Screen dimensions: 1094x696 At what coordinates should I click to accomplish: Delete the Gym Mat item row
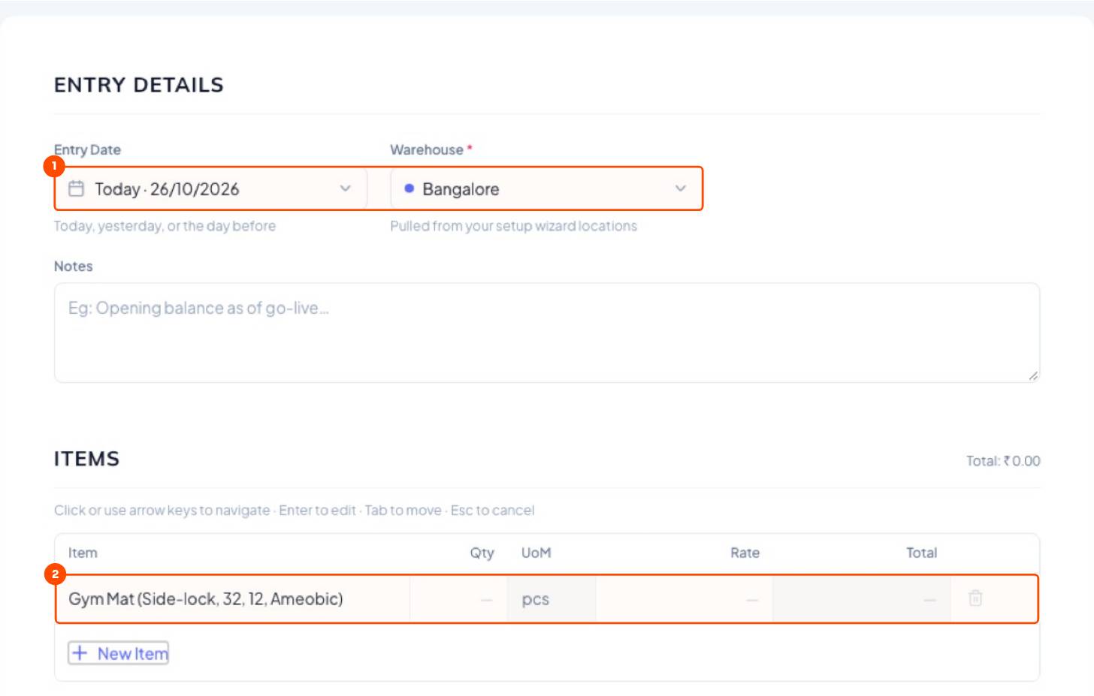tap(975, 598)
